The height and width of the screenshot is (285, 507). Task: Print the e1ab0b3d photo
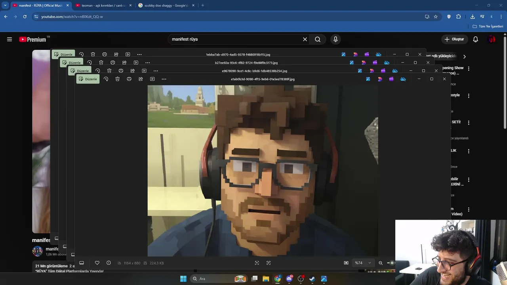pos(129,79)
